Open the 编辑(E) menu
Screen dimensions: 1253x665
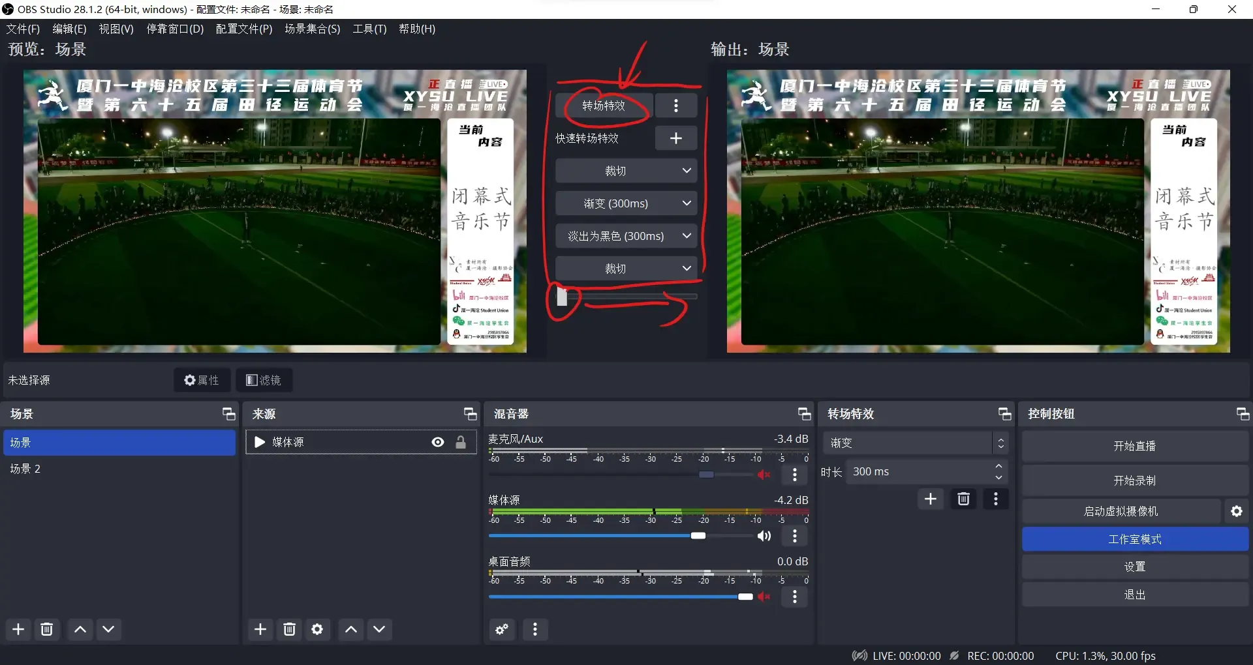point(69,29)
